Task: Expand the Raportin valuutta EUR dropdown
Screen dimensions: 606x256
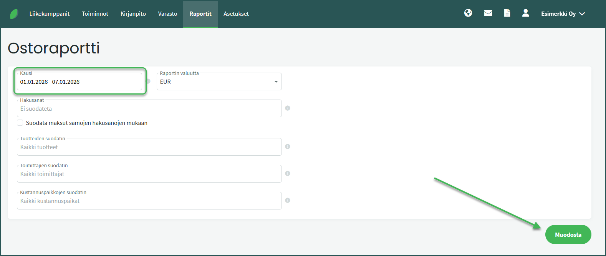Action: (219, 82)
